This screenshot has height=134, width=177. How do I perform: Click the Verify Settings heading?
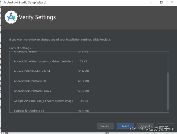[x=37, y=17]
